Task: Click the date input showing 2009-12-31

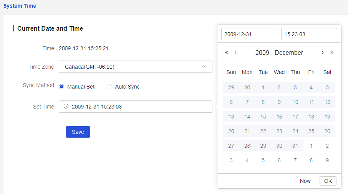Action: (x=249, y=34)
